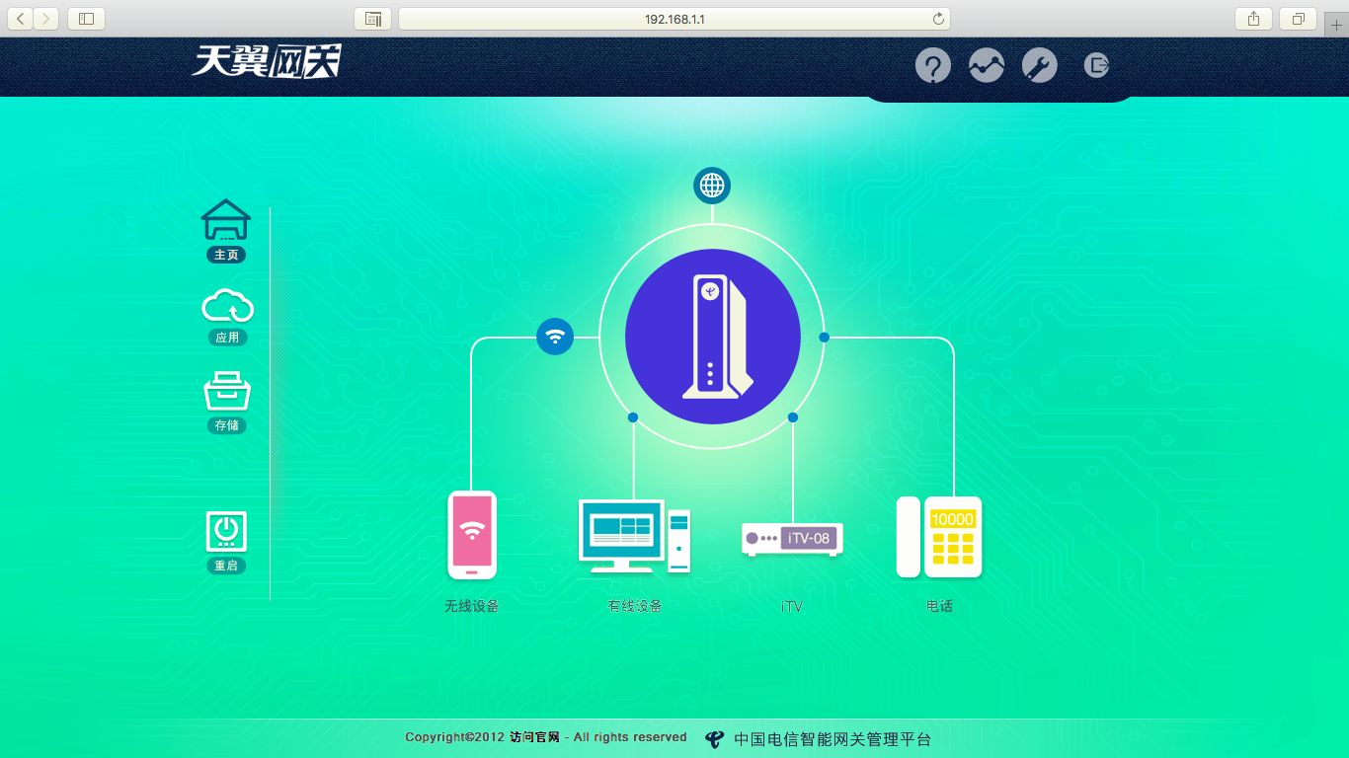
Task: Log out using the exit icon
Action: (1096, 65)
